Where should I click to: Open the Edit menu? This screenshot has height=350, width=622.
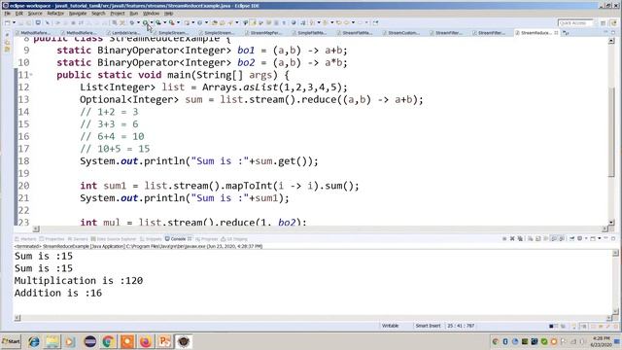[19, 13]
